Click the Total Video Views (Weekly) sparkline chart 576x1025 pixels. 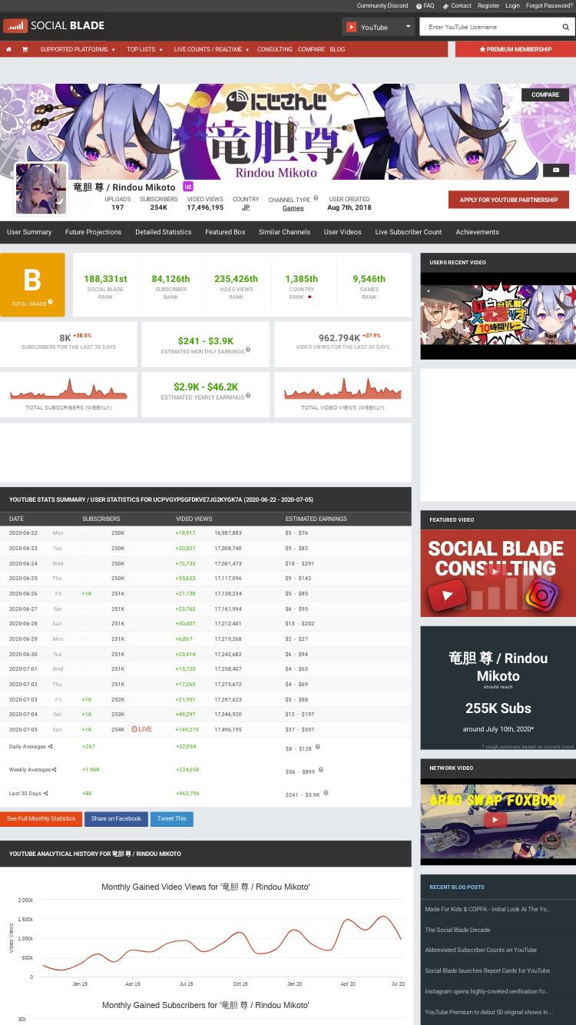tap(343, 390)
